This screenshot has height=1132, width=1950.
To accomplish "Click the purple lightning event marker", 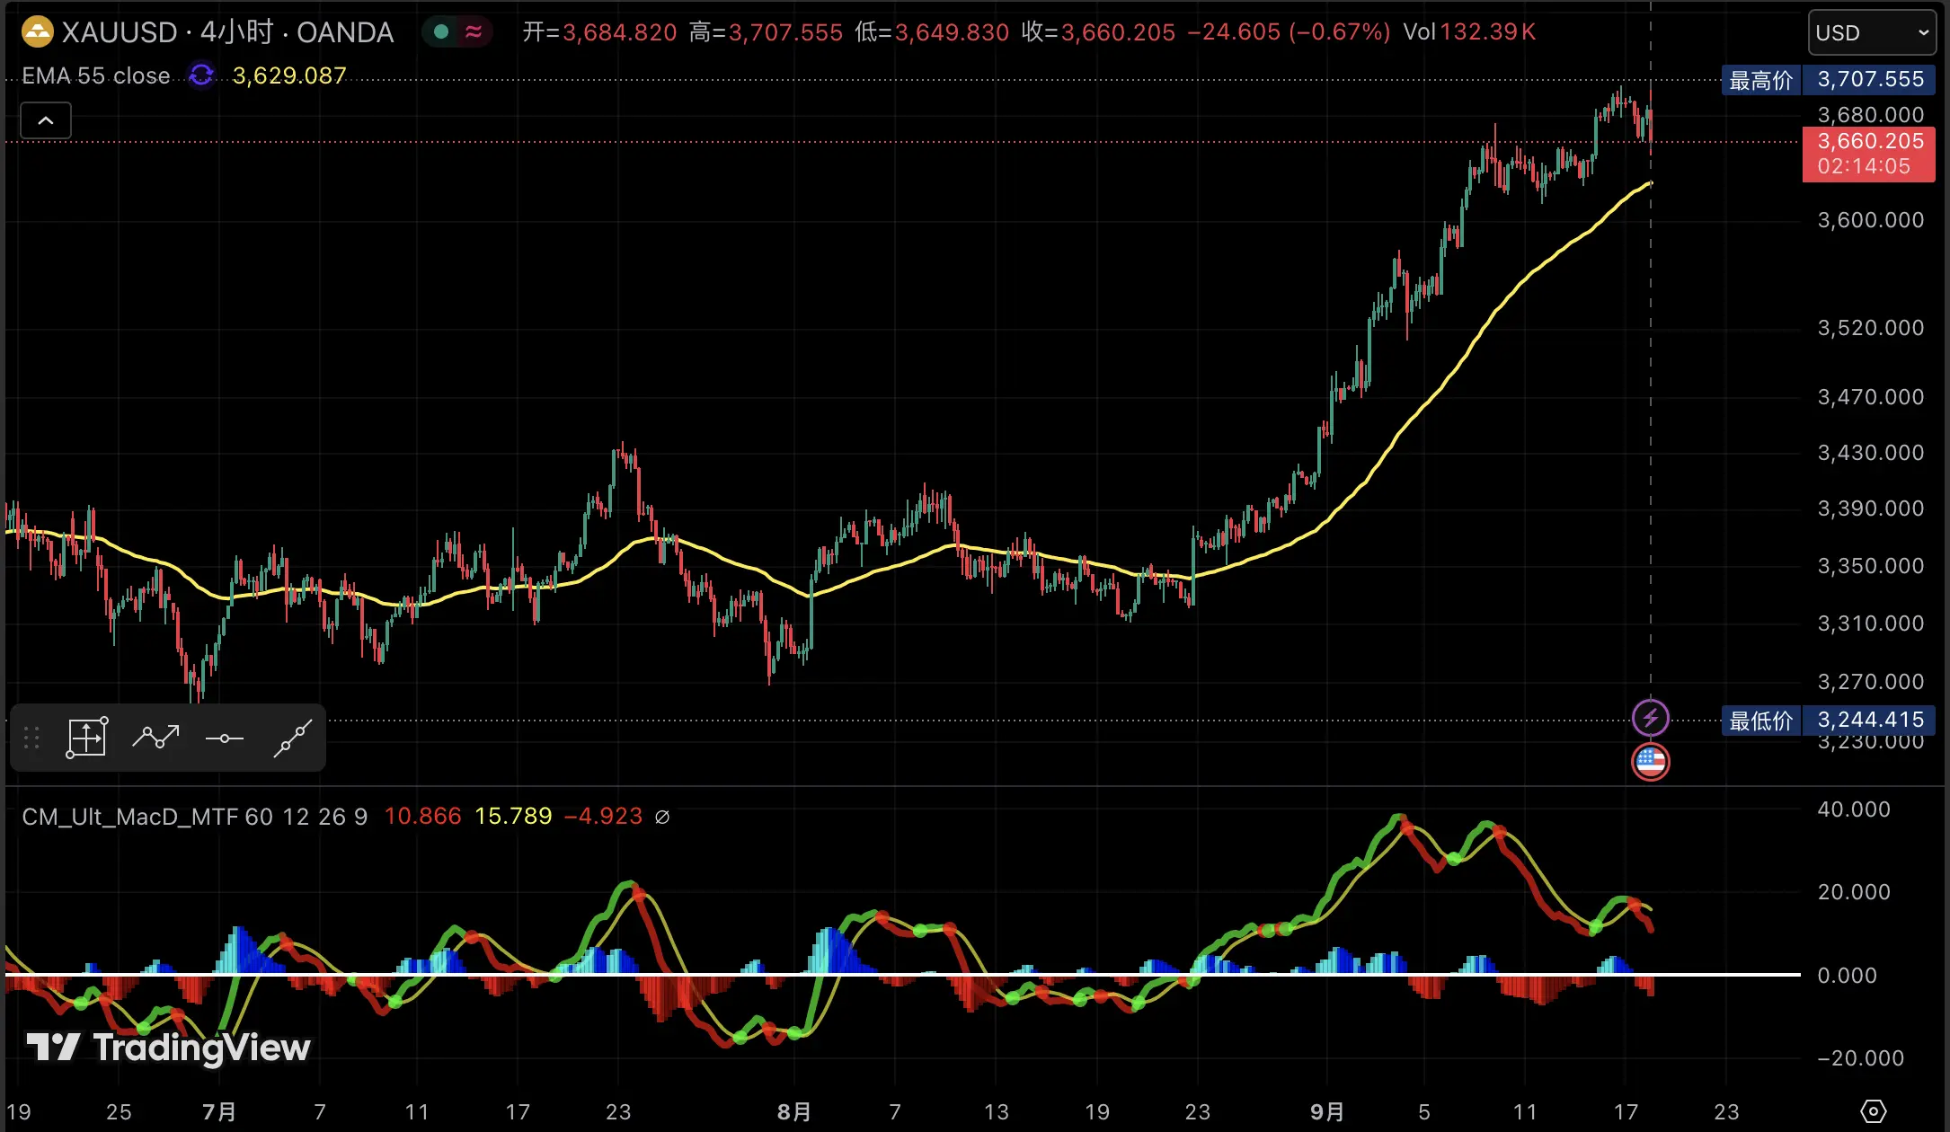I will tap(1650, 718).
